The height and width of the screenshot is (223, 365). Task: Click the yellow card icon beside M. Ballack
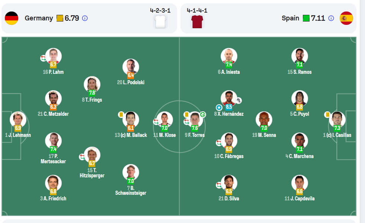121,114
